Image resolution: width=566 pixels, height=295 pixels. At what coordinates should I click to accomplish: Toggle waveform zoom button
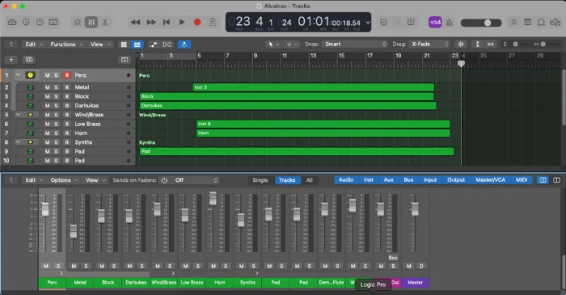[x=461, y=44]
